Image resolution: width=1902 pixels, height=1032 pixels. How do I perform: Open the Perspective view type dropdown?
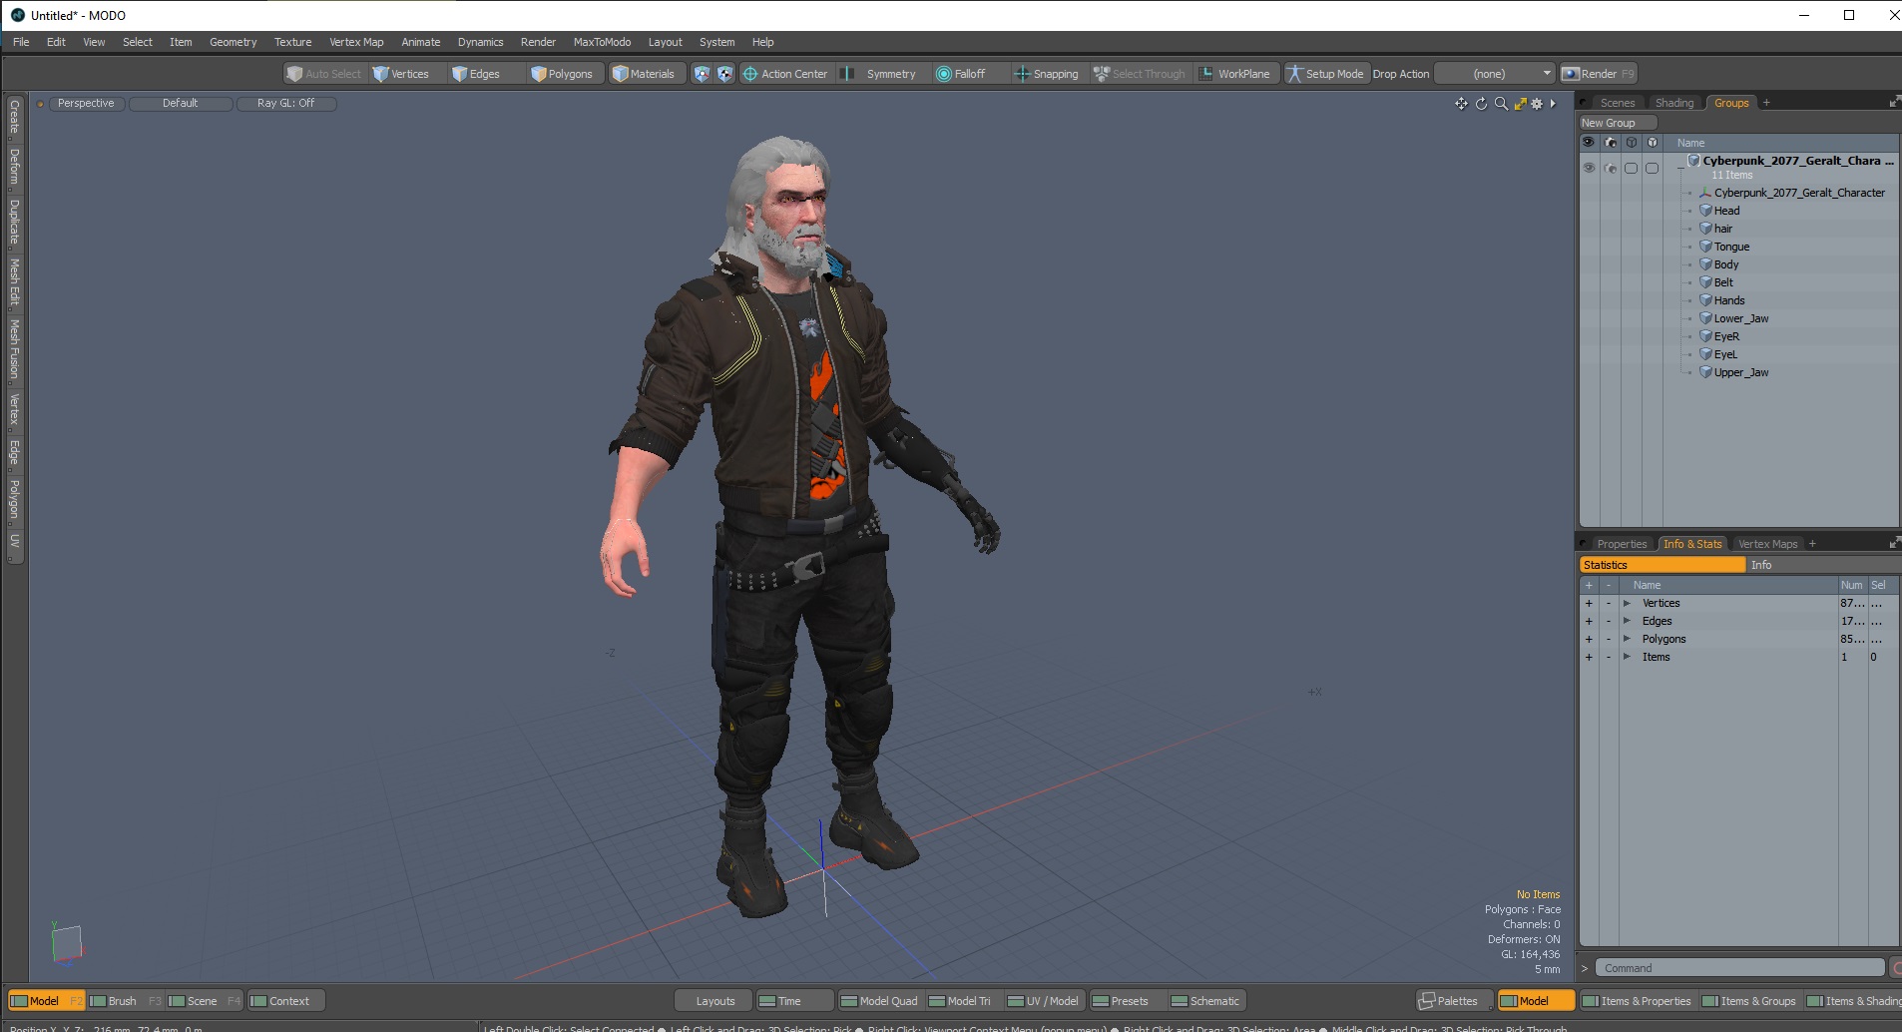[86, 103]
